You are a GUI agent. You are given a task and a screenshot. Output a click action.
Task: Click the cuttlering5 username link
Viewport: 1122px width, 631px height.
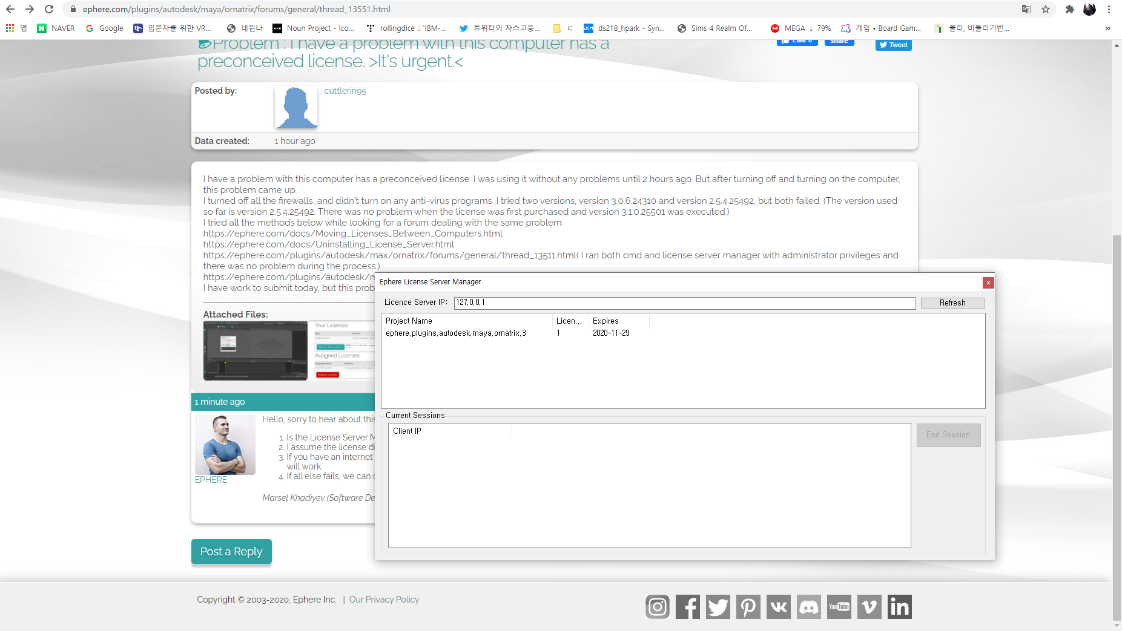345,91
